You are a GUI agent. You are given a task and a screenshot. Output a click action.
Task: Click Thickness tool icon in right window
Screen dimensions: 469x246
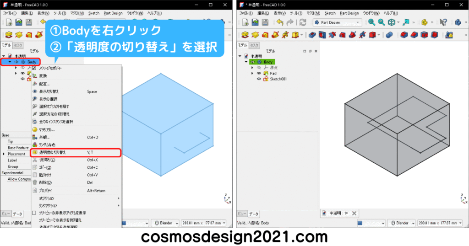(434, 35)
